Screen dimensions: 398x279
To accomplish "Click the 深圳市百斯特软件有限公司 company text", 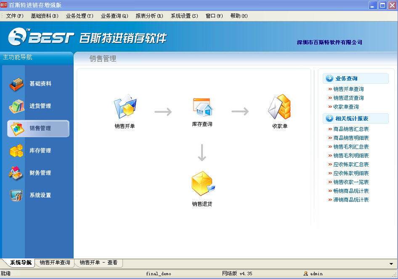I will pyautogui.click(x=329, y=43).
